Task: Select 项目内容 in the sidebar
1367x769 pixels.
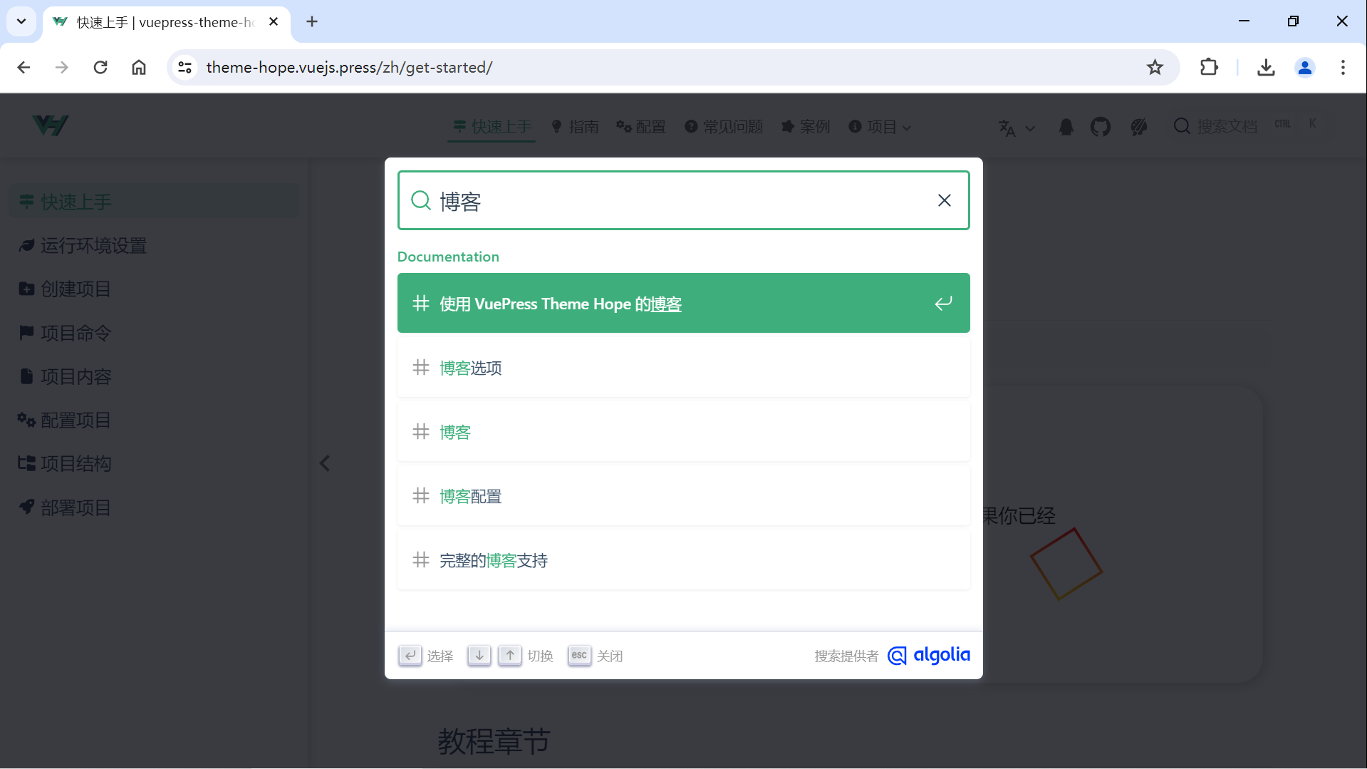Action: (x=154, y=376)
